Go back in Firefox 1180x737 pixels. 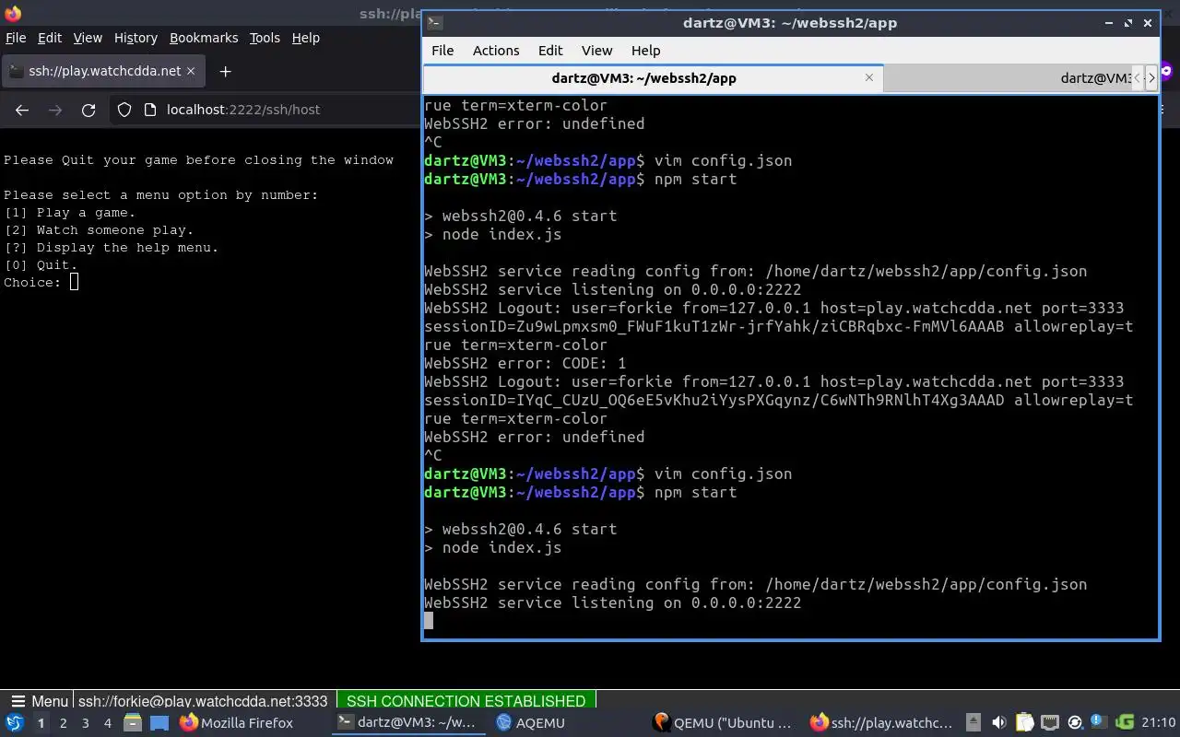(22, 110)
